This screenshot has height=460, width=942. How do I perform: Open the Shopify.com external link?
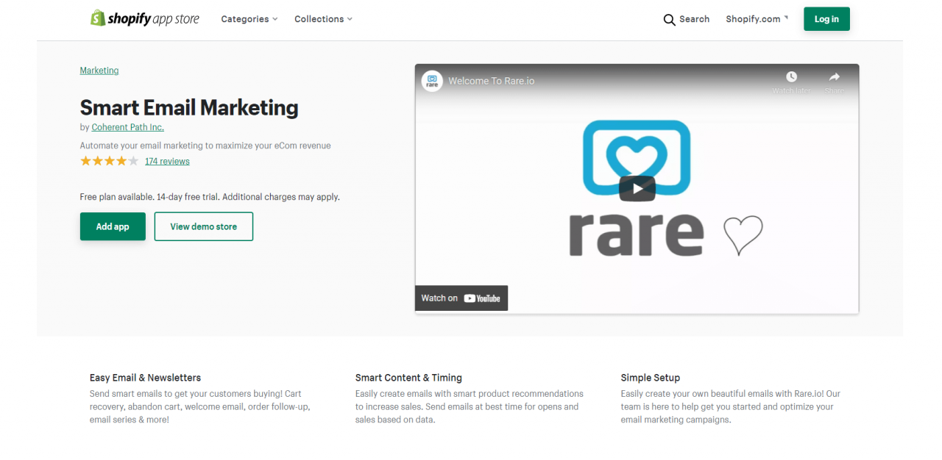point(757,19)
